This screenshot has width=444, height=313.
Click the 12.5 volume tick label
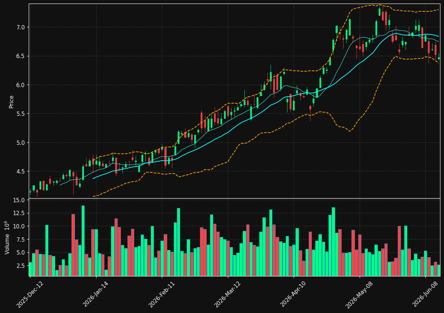19,213
